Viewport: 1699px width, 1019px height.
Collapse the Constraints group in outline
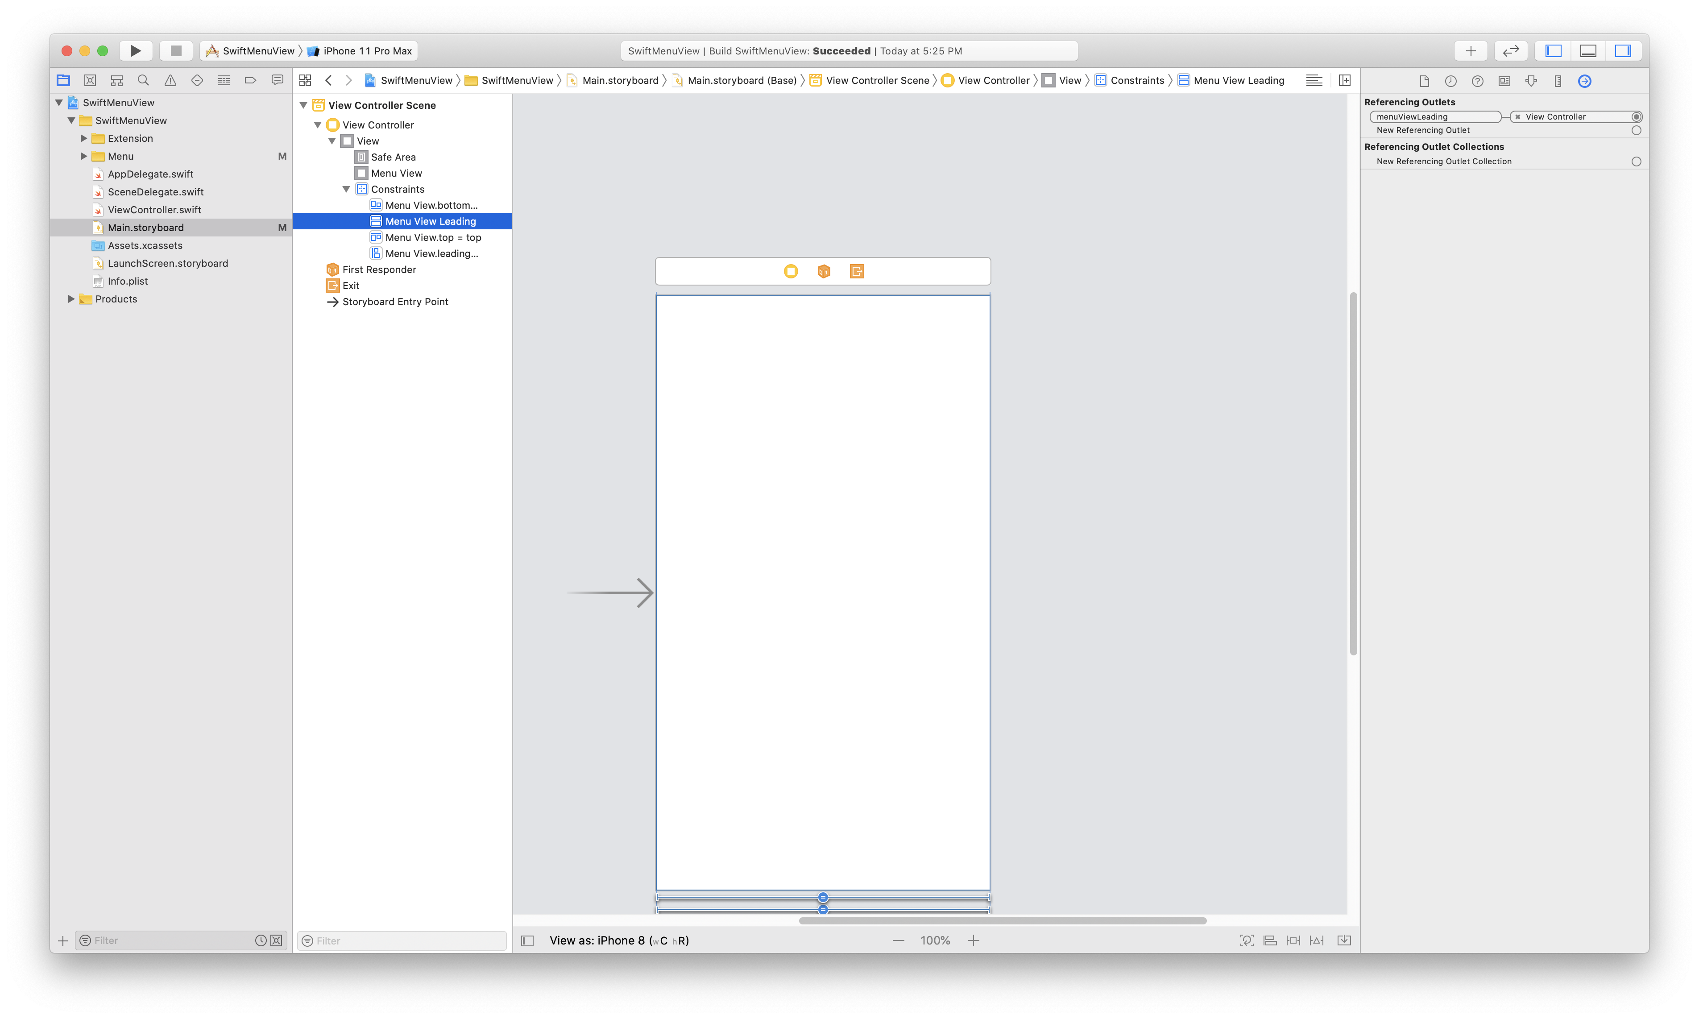coord(346,190)
